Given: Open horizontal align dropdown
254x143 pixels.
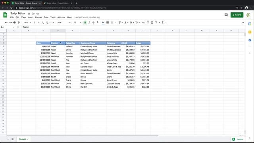Looking at the screenshot, I should click(120, 23).
